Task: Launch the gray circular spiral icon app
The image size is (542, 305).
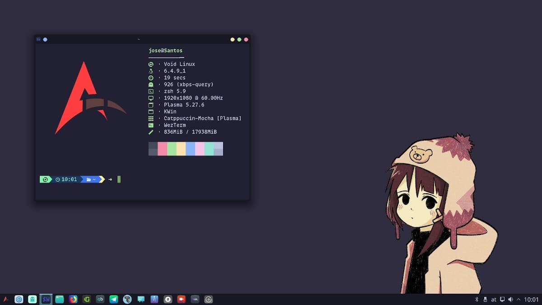Action: (208, 299)
